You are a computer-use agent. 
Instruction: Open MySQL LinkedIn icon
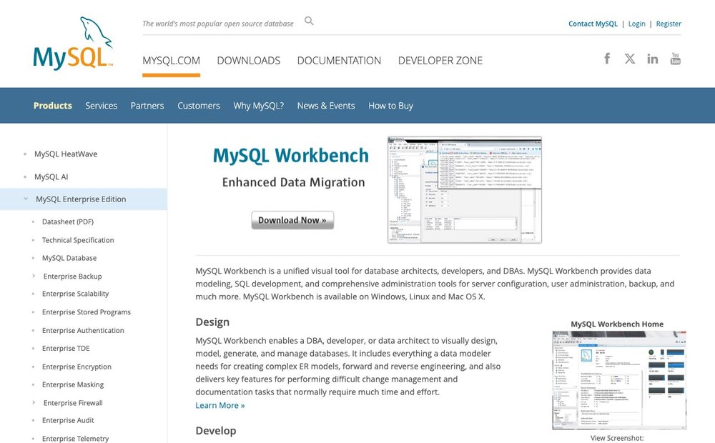point(653,59)
